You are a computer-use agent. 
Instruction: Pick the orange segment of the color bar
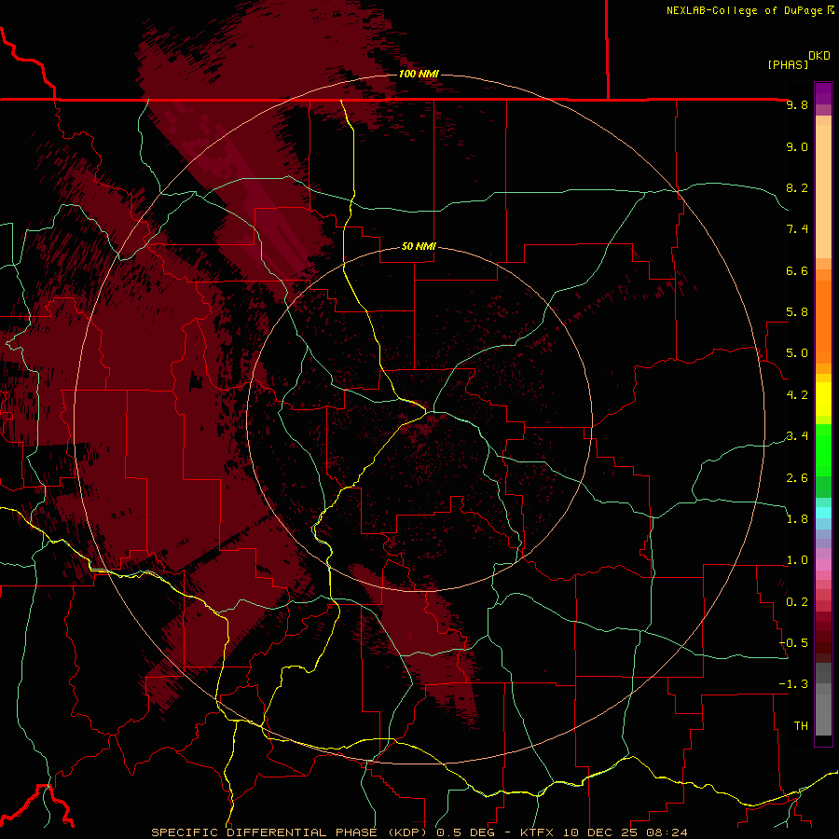click(x=823, y=322)
